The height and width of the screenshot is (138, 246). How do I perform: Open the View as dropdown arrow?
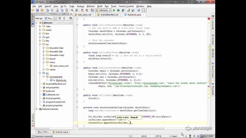tap(55, 18)
